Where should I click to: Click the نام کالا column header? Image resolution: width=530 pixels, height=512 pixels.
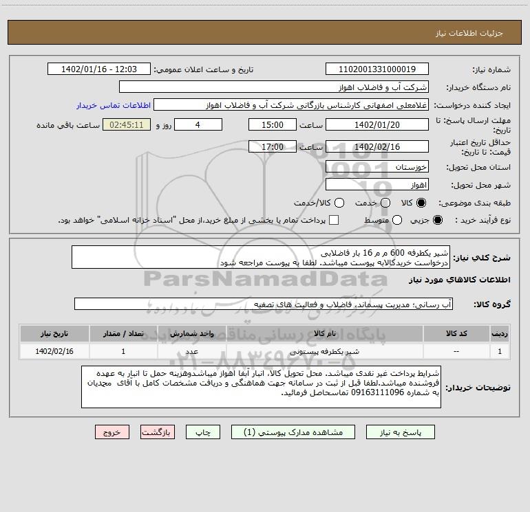[324, 333]
